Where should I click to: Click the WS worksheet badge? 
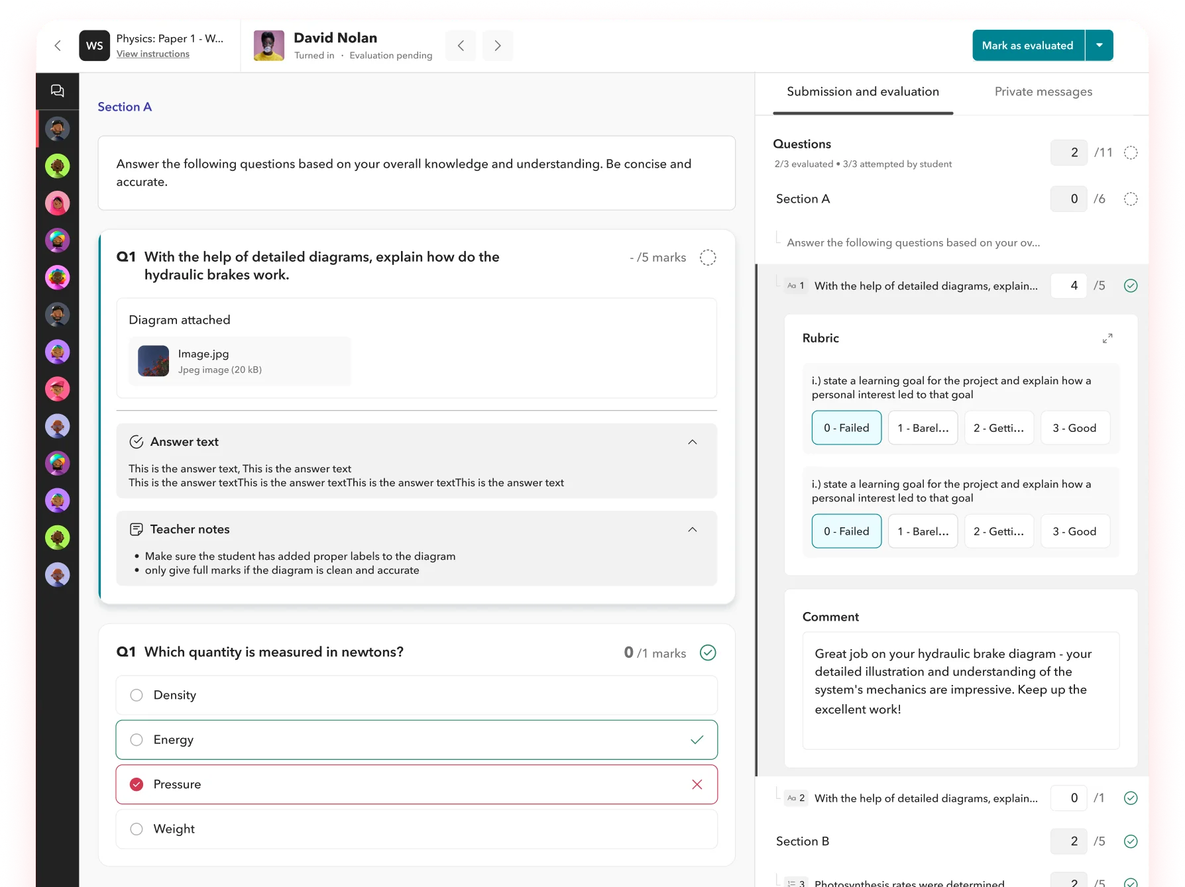click(94, 45)
